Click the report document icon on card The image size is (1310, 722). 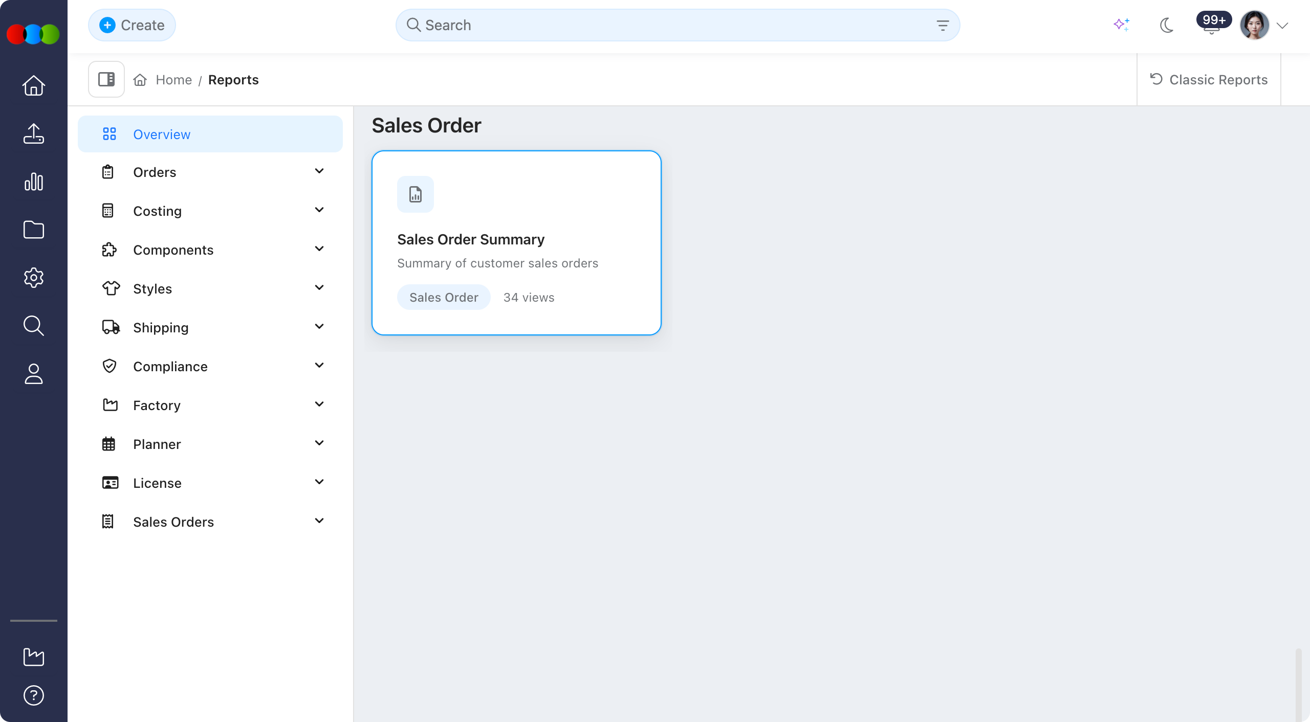click(416, 194)
